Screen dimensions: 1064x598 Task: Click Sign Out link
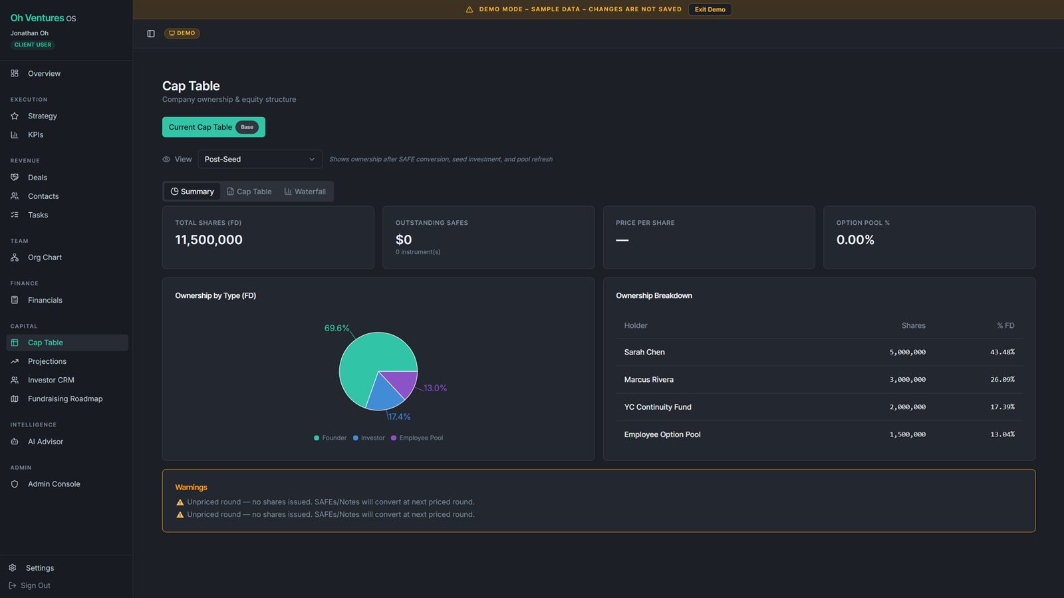[x=35, y=585]
